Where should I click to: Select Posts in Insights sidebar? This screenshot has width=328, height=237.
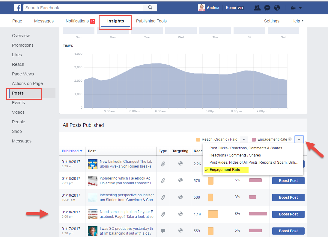tap(18, 93)
